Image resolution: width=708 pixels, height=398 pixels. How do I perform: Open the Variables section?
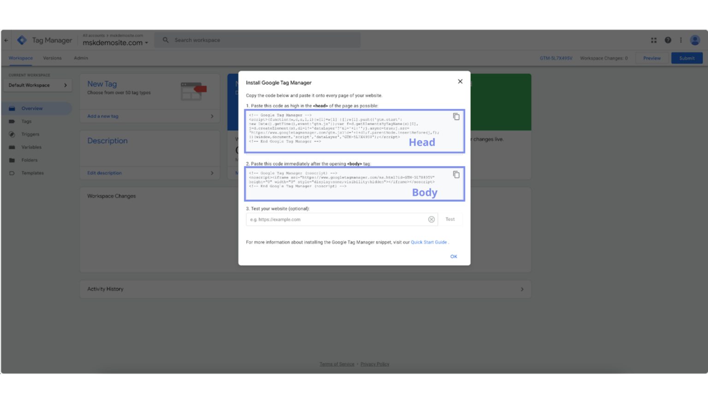point(31,147)
